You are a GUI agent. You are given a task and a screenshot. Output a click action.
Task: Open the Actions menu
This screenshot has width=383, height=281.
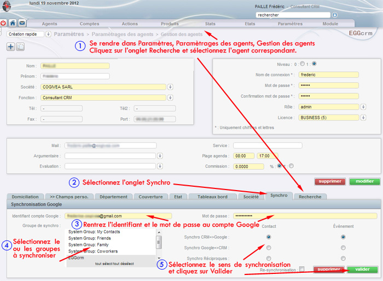click(x=130, y=24)
